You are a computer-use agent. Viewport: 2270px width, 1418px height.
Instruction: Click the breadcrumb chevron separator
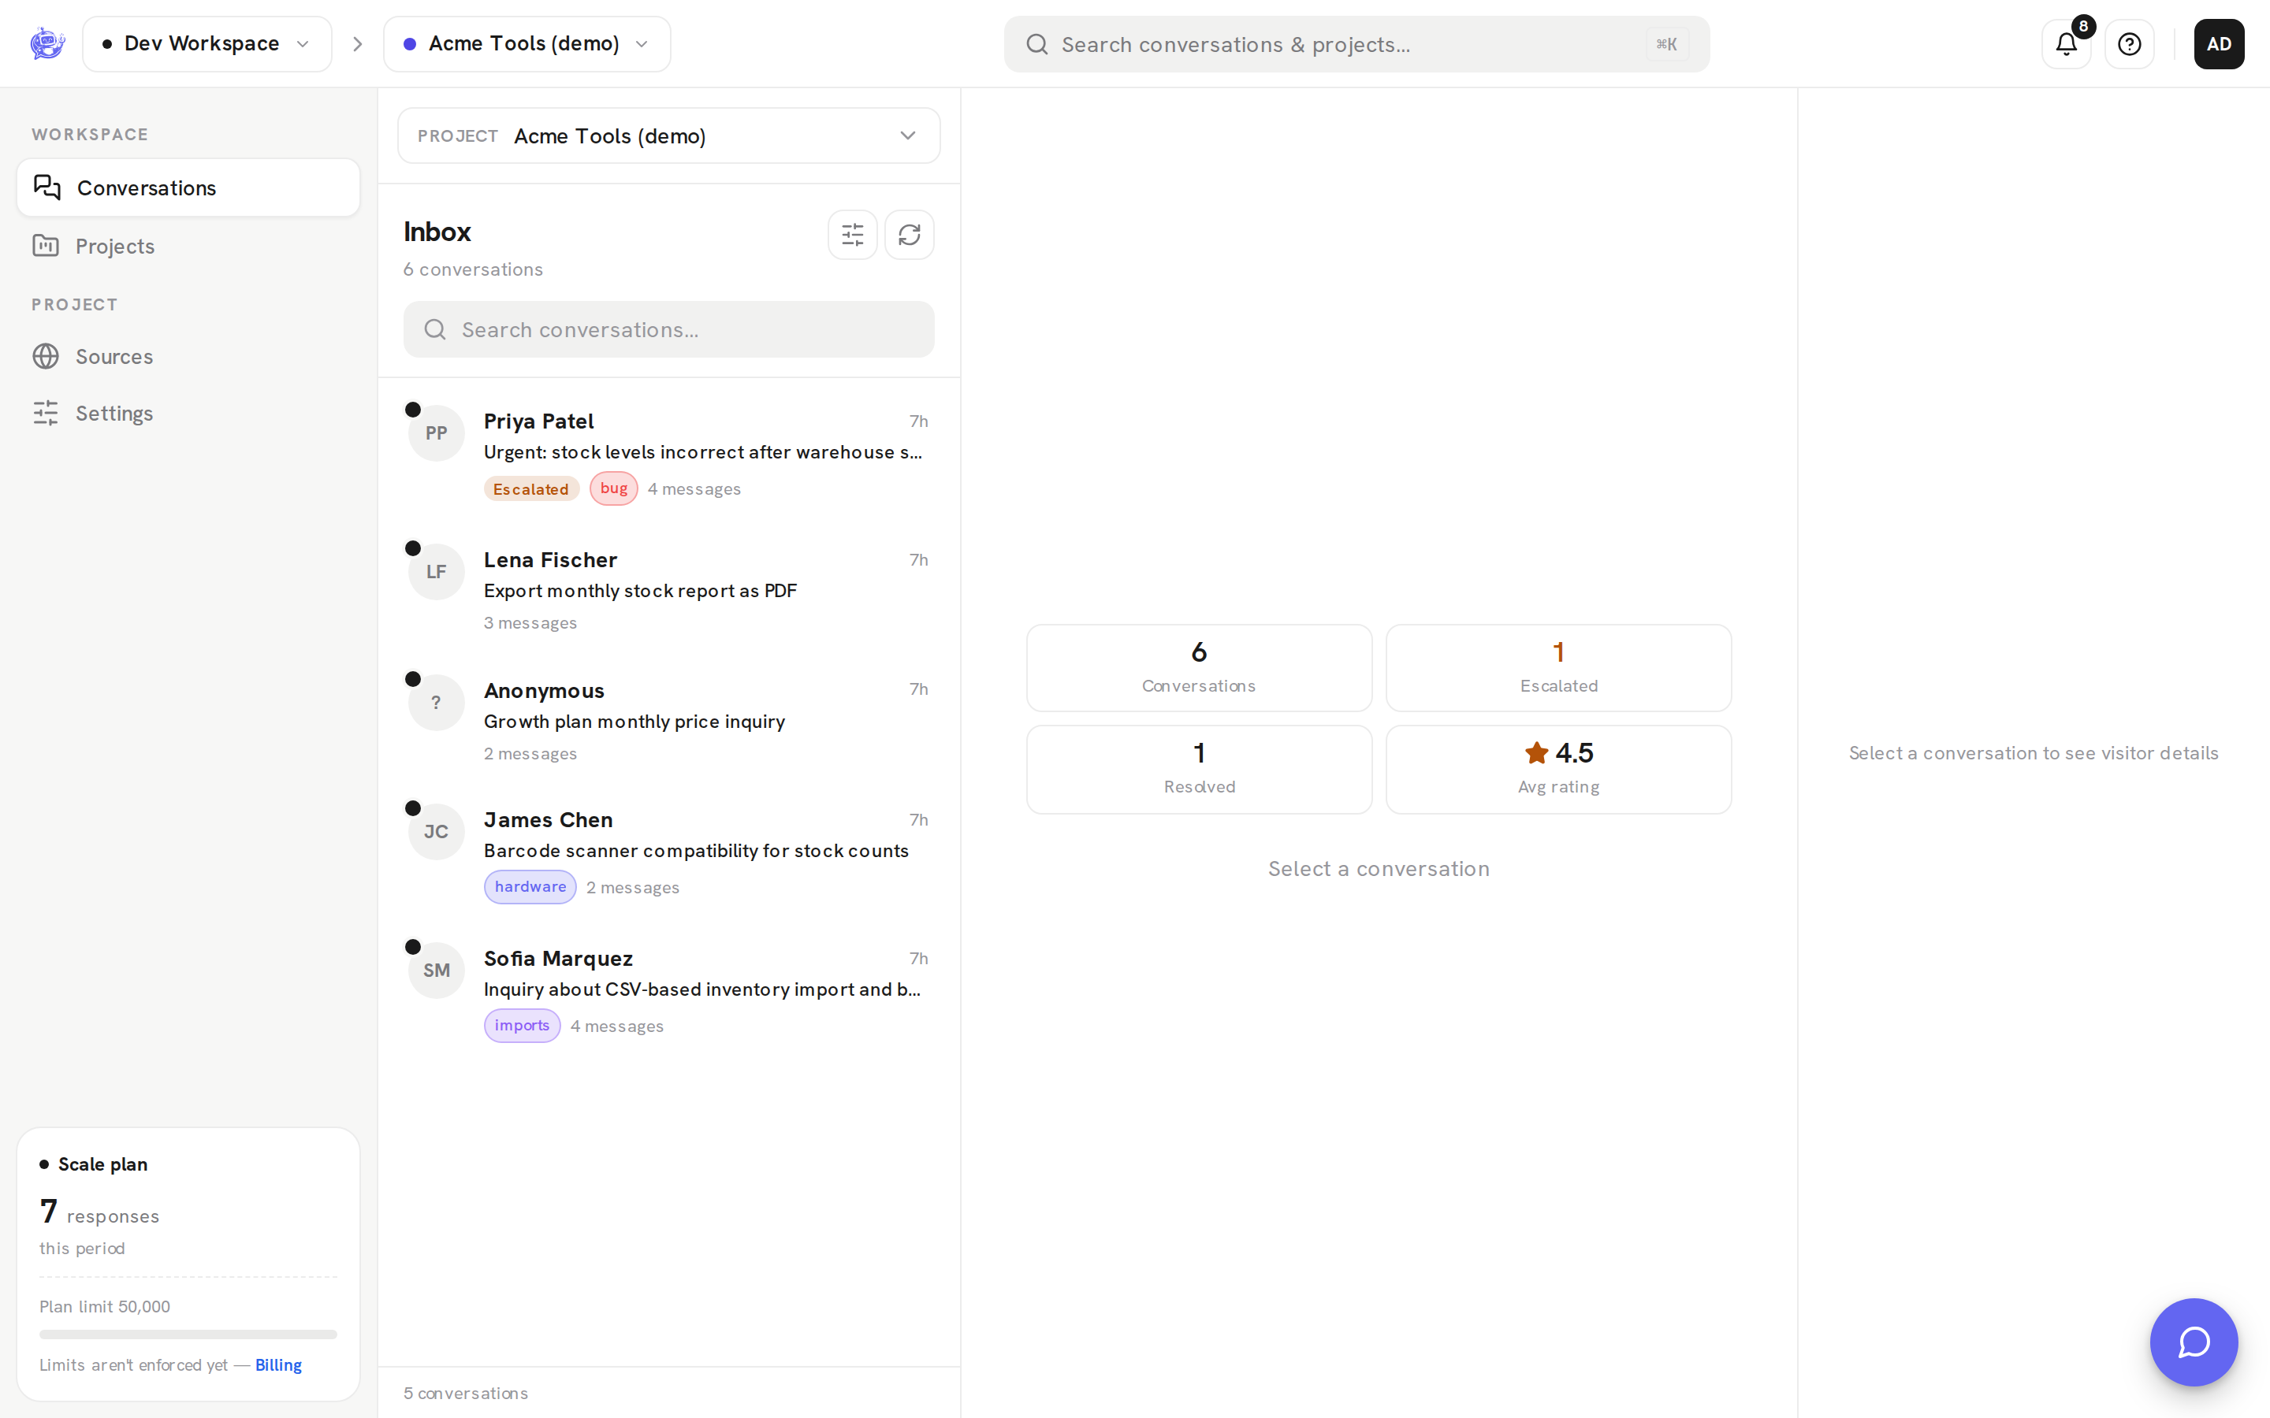click(357, 44)
